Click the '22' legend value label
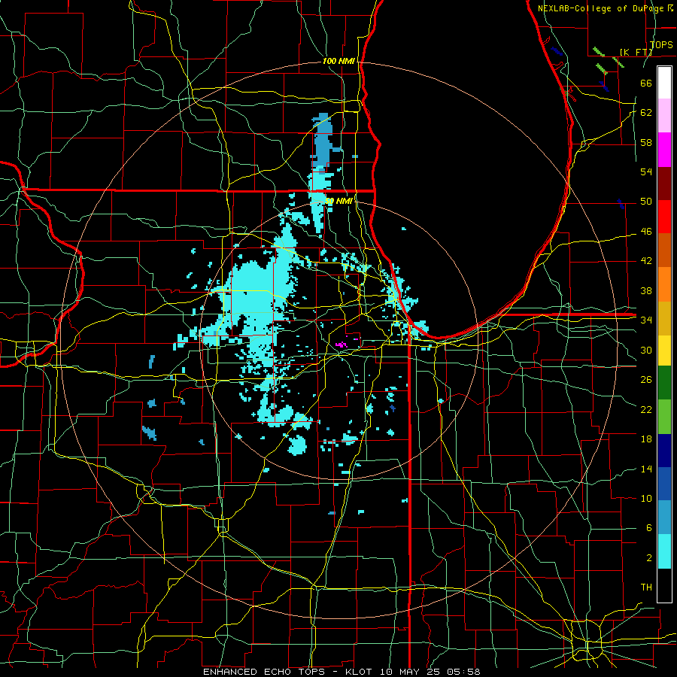 [x=646, y=409]
